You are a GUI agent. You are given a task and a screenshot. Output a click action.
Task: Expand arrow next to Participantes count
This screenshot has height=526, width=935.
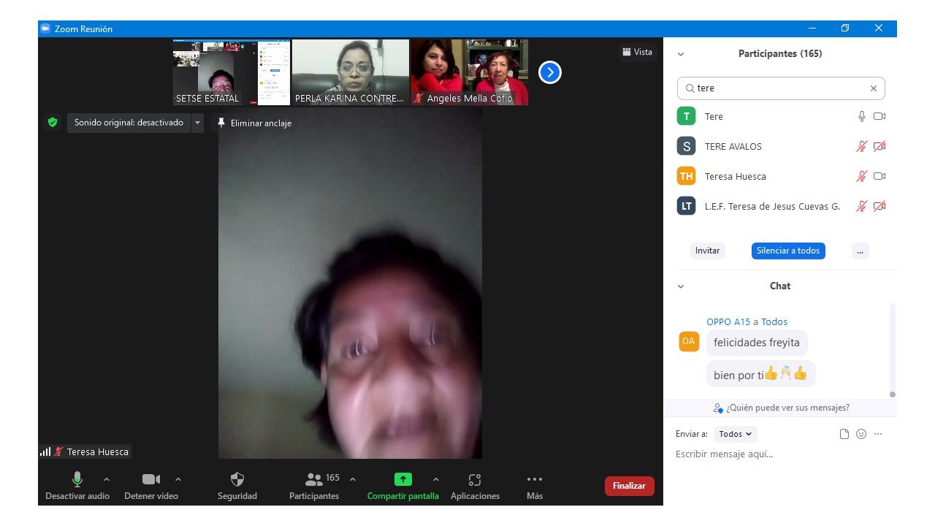point(353,479)
